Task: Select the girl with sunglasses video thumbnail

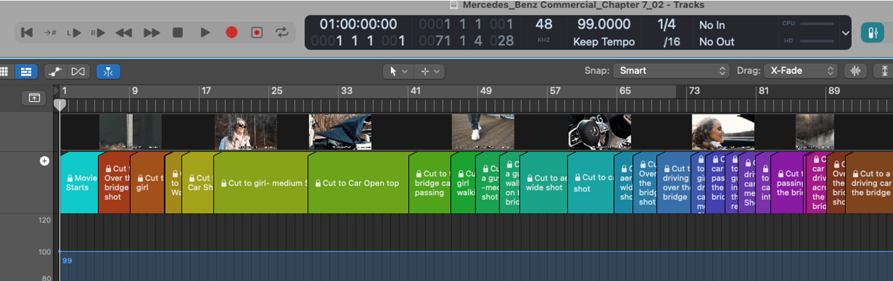Action: (245, 132)
